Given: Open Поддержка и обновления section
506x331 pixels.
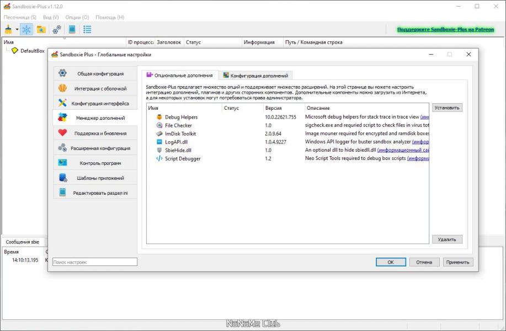Looking at the screenshot, I should (95, 134).
